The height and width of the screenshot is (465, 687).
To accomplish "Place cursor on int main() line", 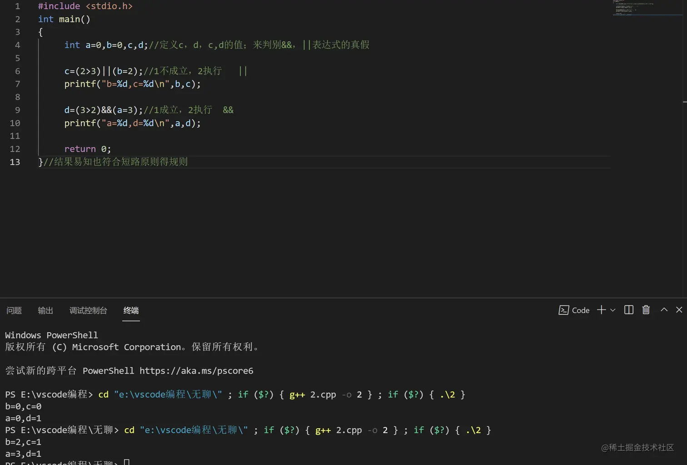I will 64,19.
